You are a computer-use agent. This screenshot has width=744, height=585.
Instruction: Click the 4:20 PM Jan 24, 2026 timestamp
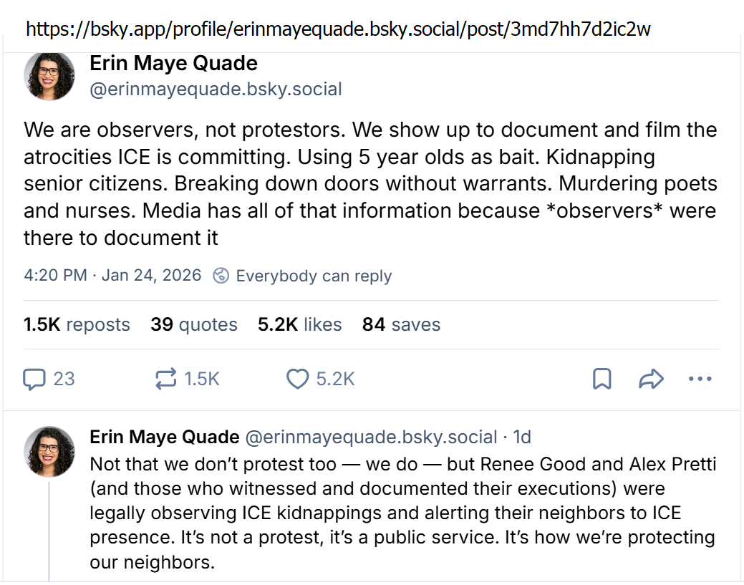112,276
